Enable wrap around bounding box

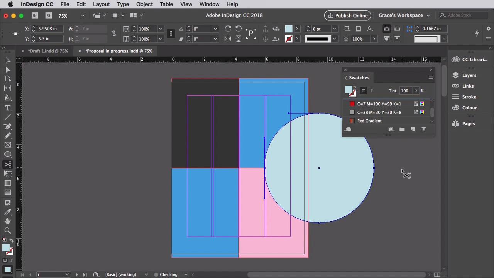click(397, 29)
